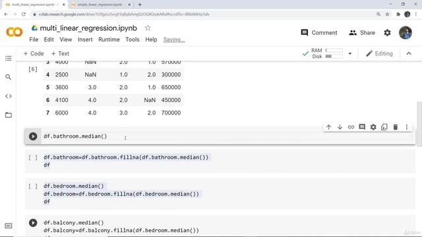The height and width of the screenshot is (237, 422).
Task: Switch to simple_linear_regression.ipynb tab
Action: pyautogui.click(x=100, y=5)
